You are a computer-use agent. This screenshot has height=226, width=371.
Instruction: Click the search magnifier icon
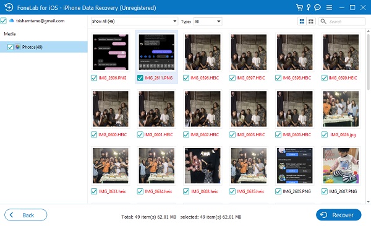tap(323, 21)
